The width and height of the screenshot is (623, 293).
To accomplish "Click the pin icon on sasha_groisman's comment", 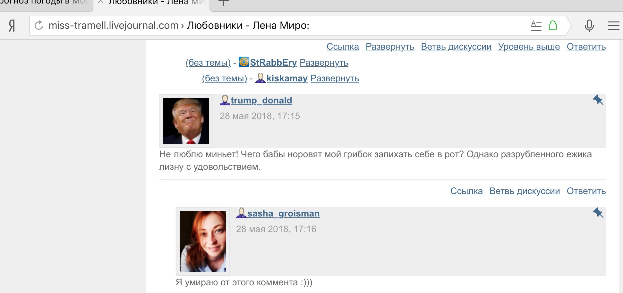I will pos(598,213).
